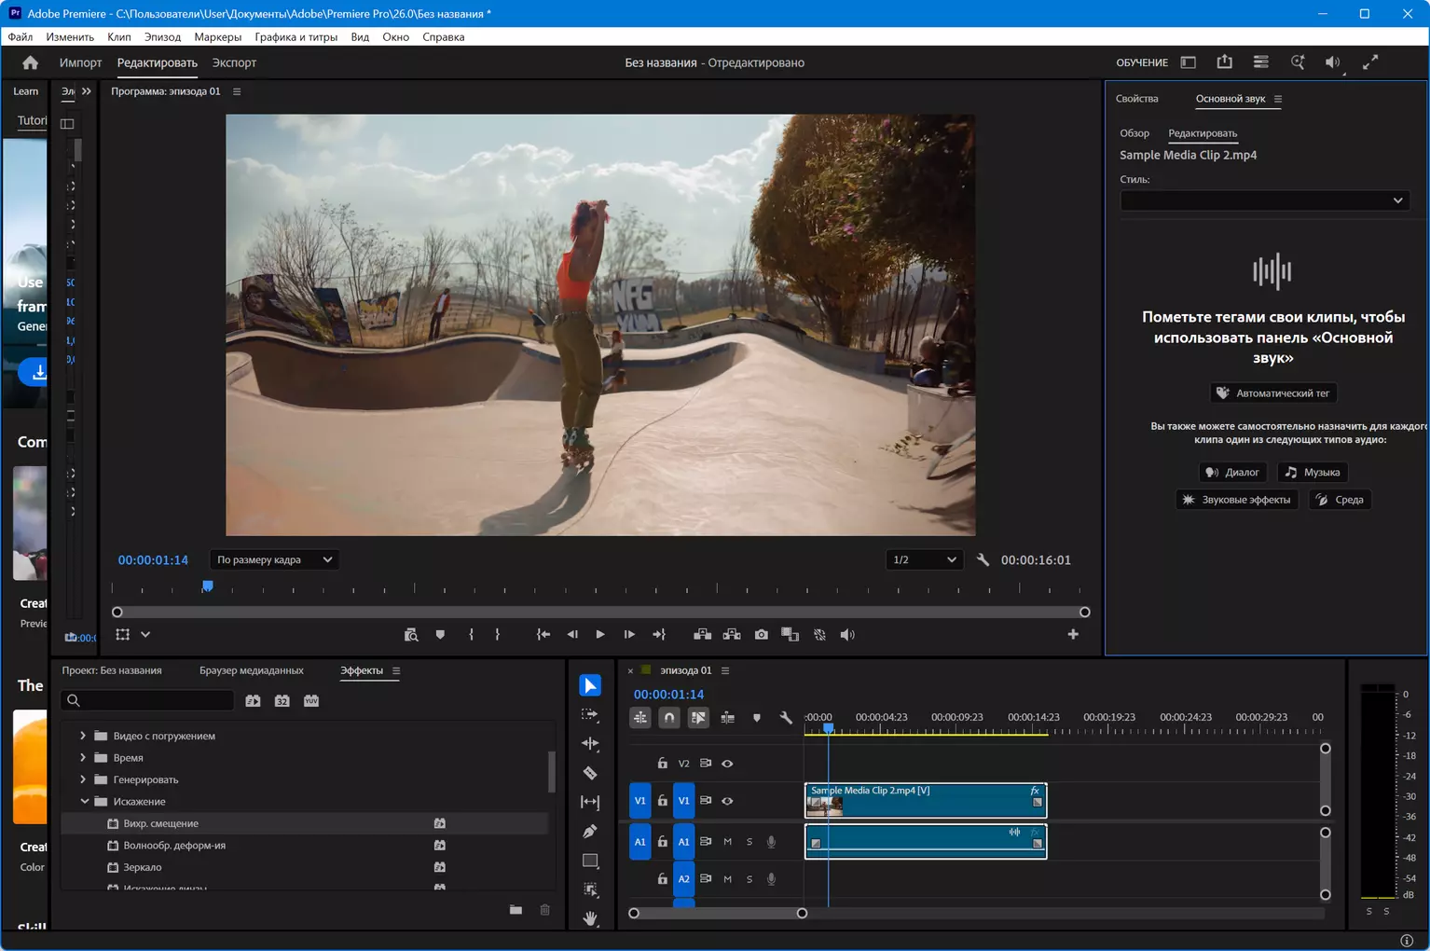Open the Стиль dropdown in audio panel

pyautogui.click(x=1264, y=200)
